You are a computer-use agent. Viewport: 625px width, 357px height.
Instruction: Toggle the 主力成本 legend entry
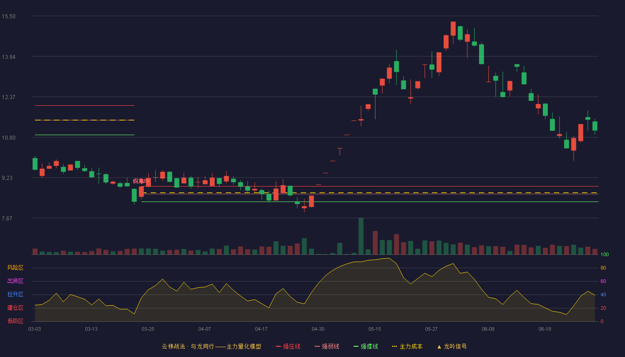pyautogui.click(x=407, y=346)
